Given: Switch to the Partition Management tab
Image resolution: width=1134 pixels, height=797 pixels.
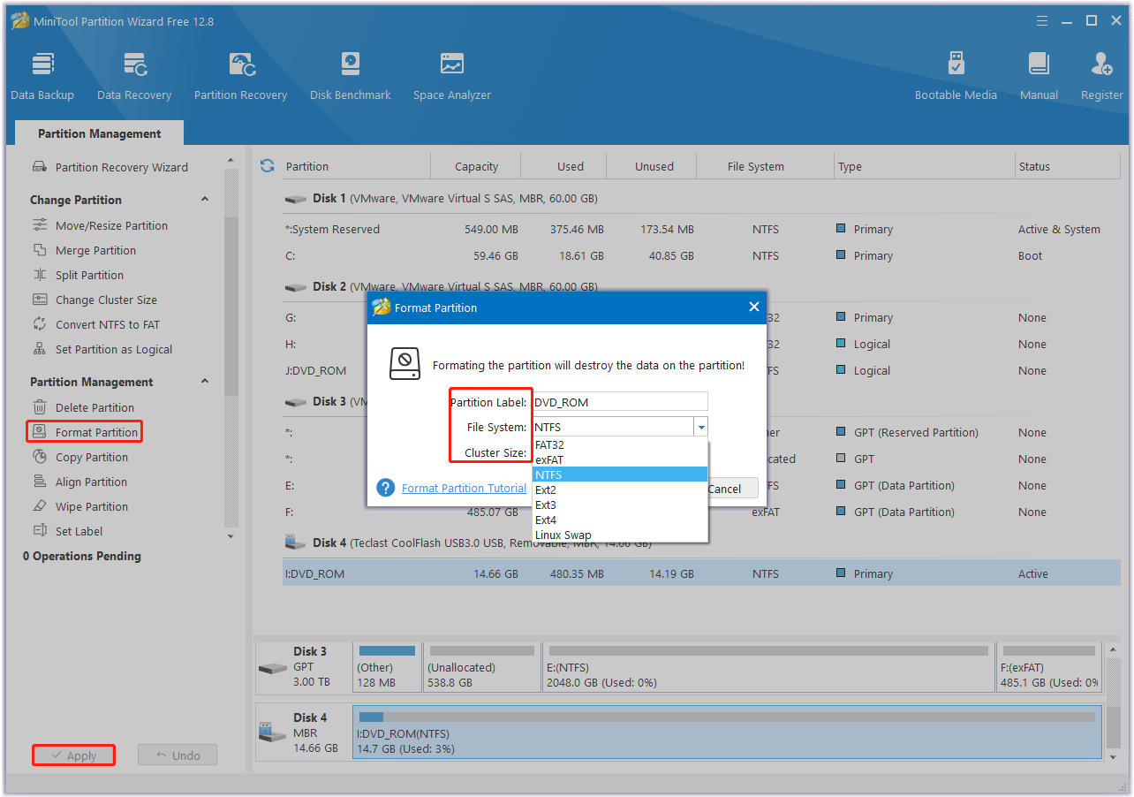Looking at the screenshot, I should point(100,133).
